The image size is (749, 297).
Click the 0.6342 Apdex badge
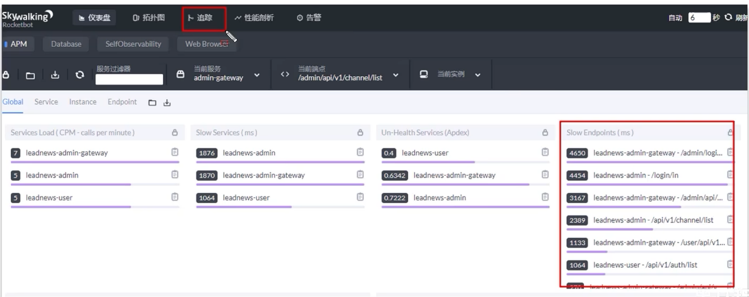pyautogui.click(x=395, y=175)
